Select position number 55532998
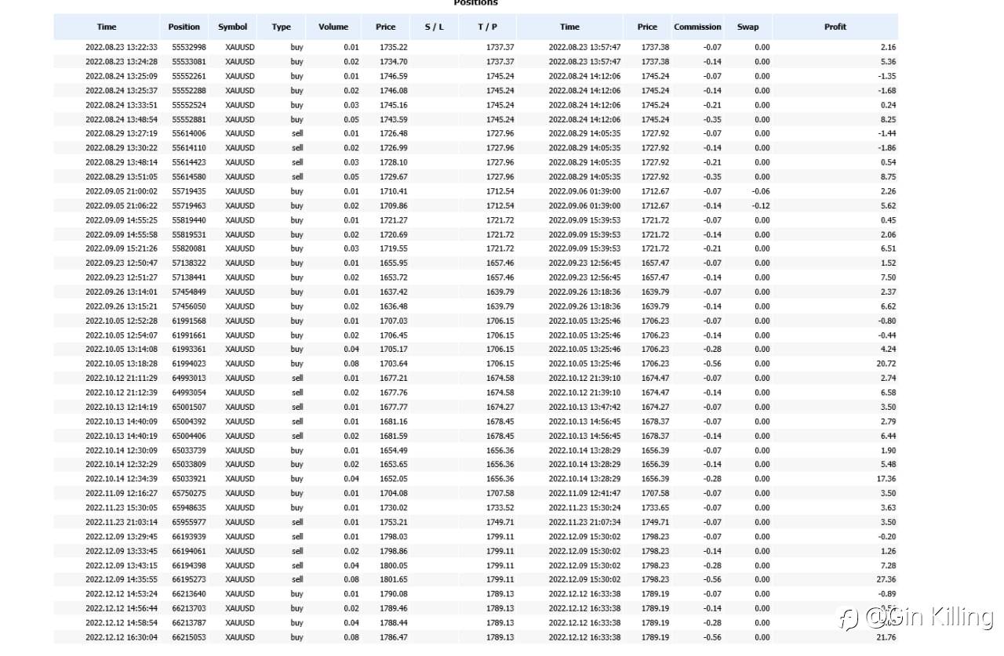The width and height of the screenshot is (1004, 656). (x=189, y=47)
